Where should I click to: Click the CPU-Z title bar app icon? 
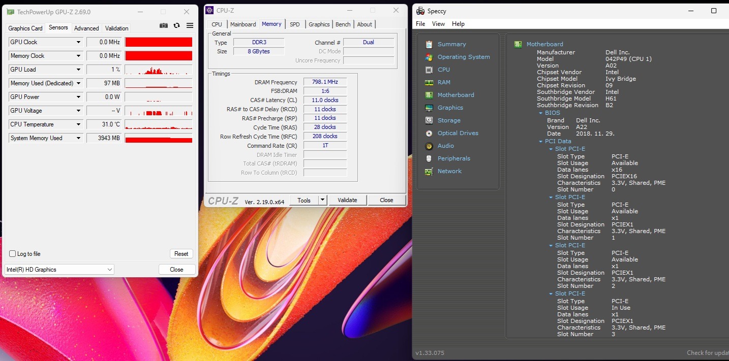(209, 10)
